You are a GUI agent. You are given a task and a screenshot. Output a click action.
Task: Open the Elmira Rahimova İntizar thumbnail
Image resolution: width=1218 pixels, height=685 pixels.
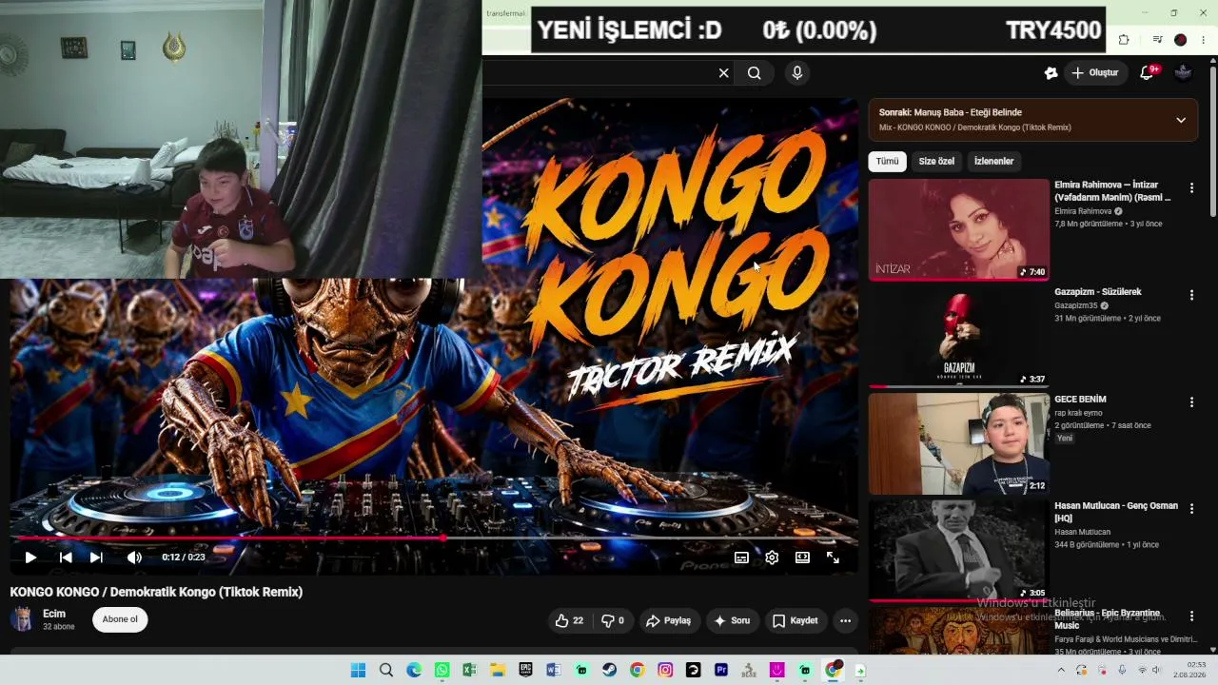click(x=958, y=229)
